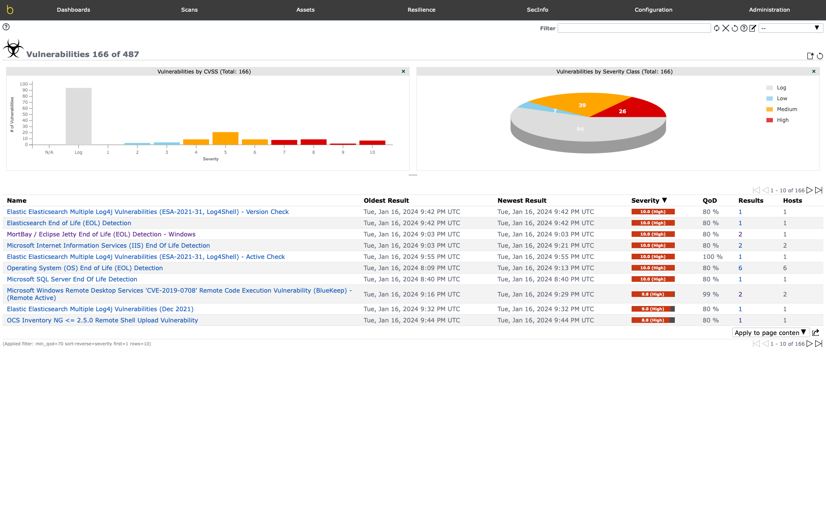Open the SecInfo menu
The height and width of the screenshot is (507, 826).
537,10
